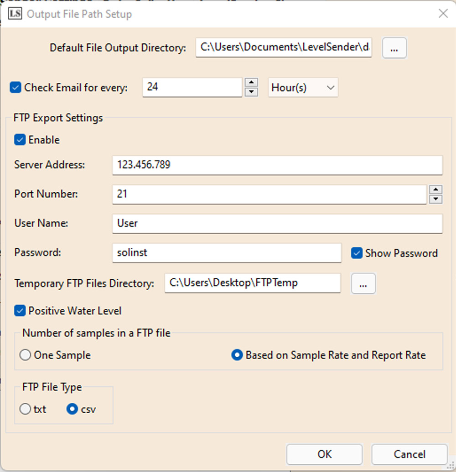Image resolution: width=456 pixels, height=472 pixels.
Task: Disable FTP export by unchecking Enable
Action: pos(19,140)
